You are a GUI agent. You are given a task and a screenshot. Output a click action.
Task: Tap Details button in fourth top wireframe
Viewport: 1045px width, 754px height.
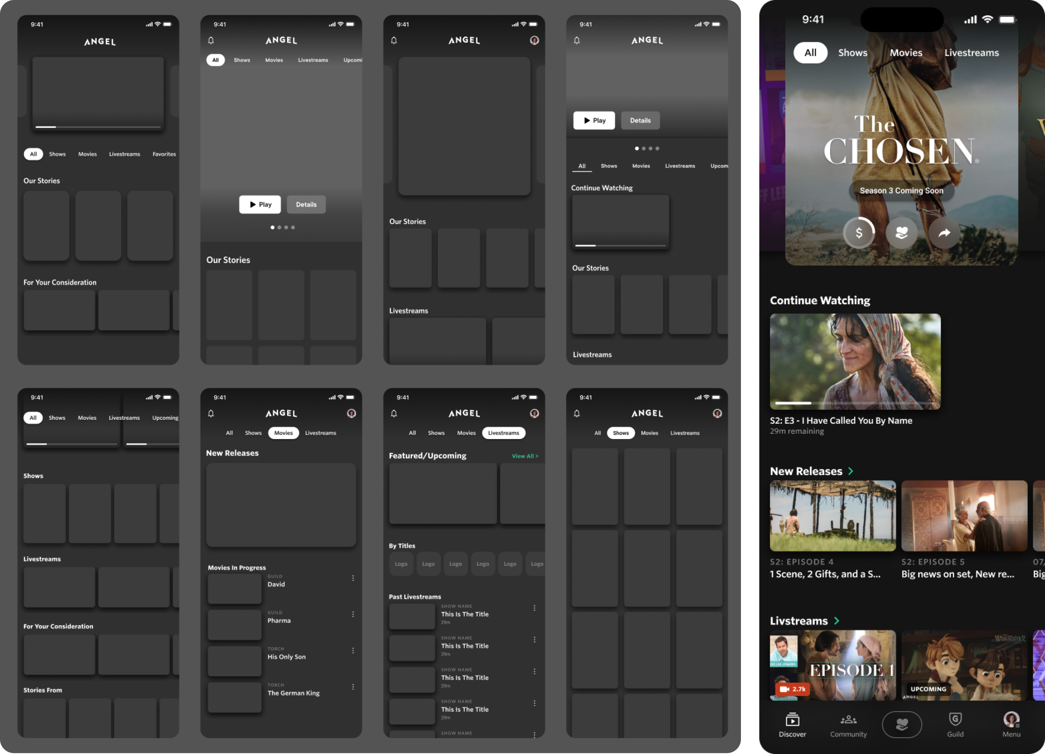[x=640, y=120]
